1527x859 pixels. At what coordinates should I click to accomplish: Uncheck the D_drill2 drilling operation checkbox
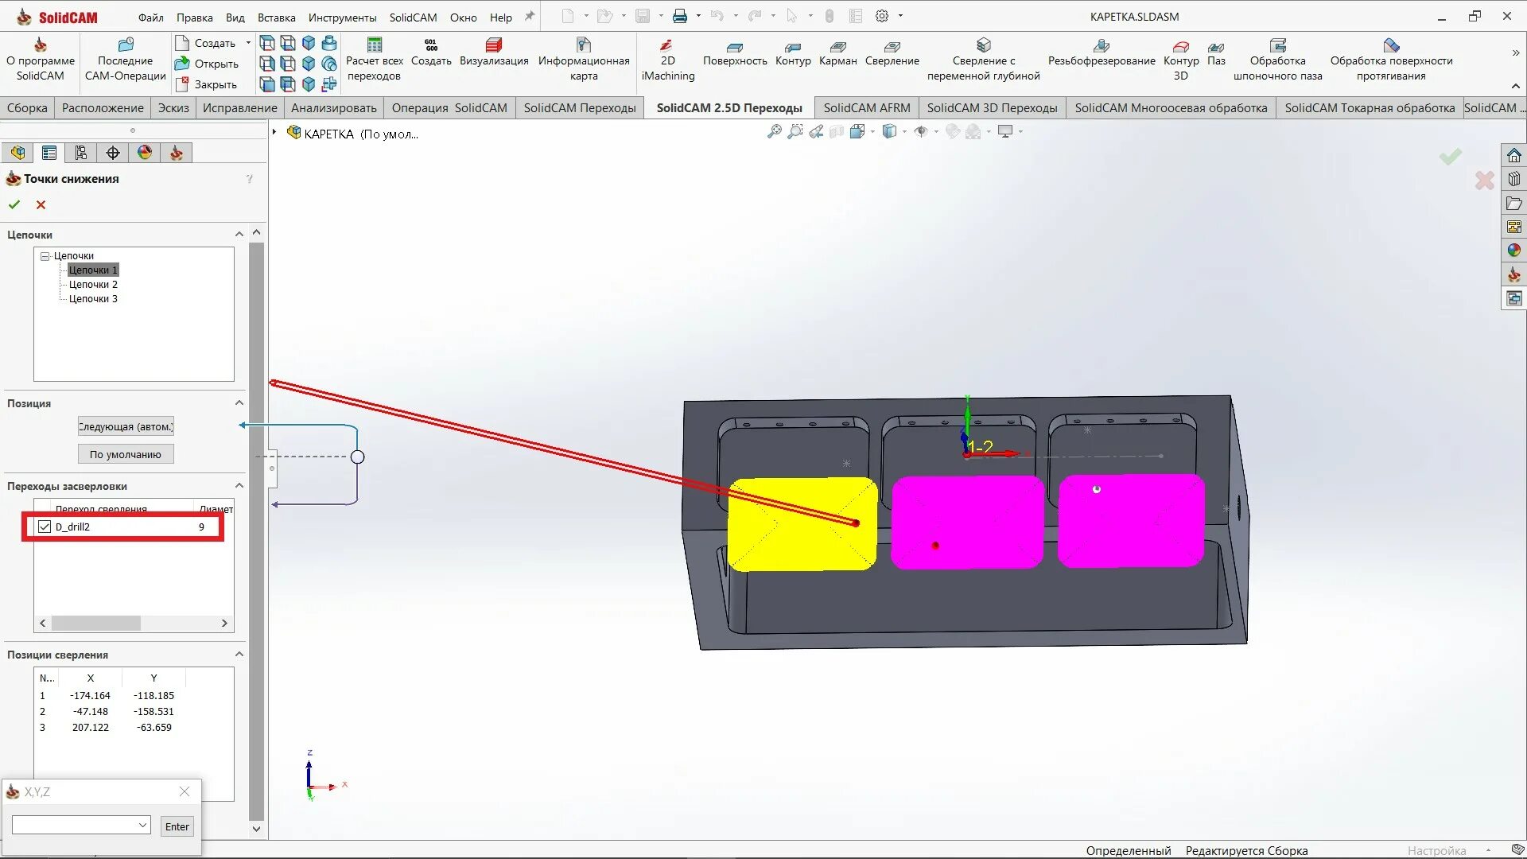point(45,527)
